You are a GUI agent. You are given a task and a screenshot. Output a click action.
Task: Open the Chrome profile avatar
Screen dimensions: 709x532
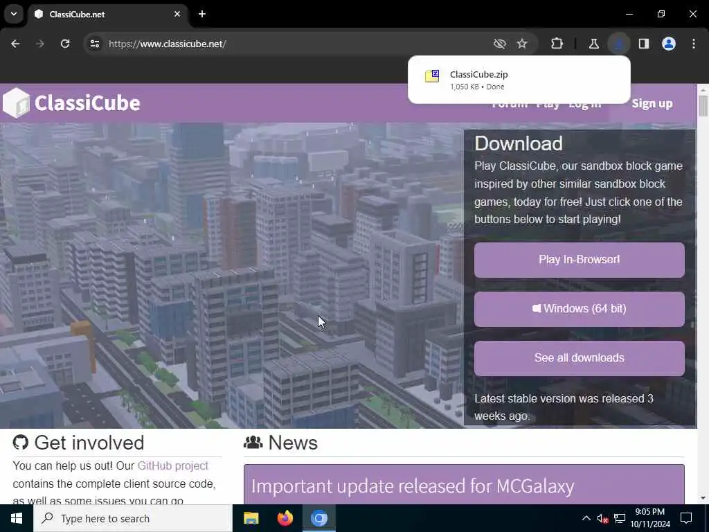click(669, 44)
